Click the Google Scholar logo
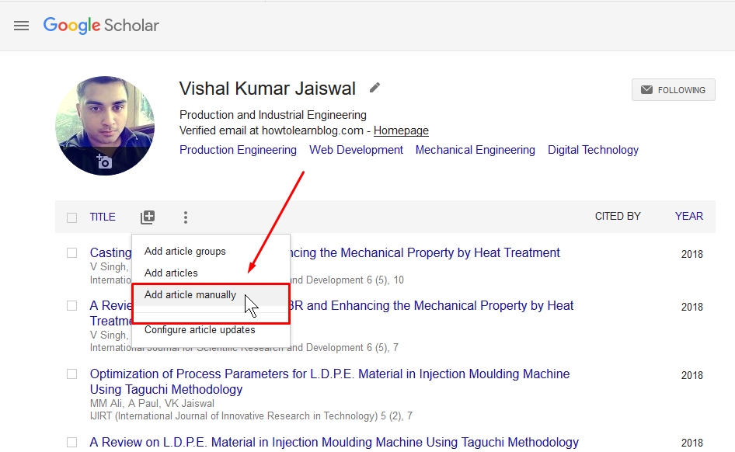This screenshot has width=735, height=452. pos(101,26)
